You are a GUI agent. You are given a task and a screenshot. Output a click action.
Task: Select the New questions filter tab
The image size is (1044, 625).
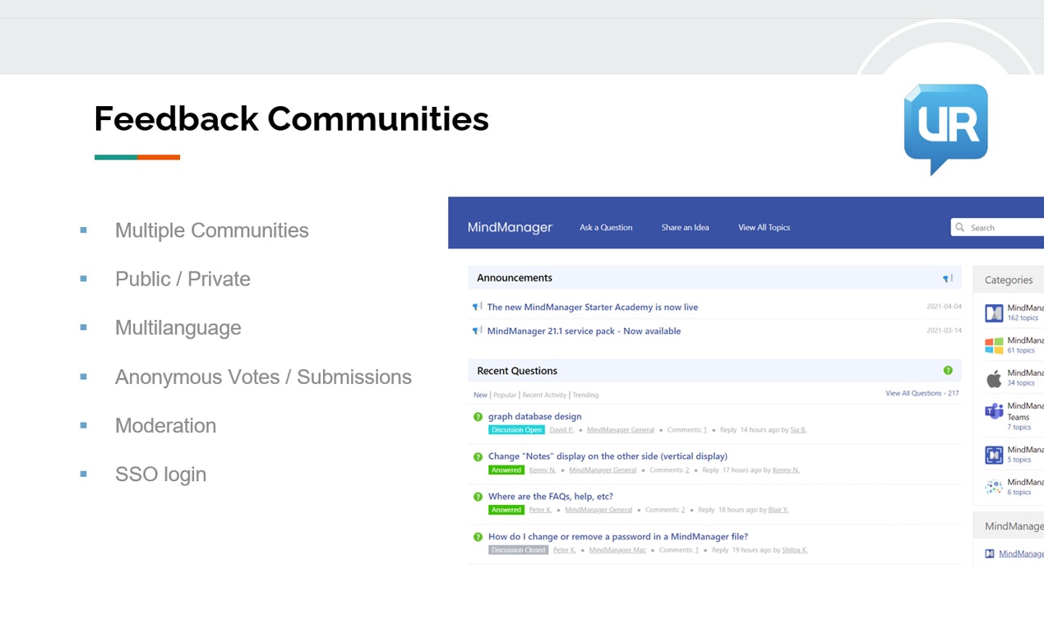[x=480, y=395]
